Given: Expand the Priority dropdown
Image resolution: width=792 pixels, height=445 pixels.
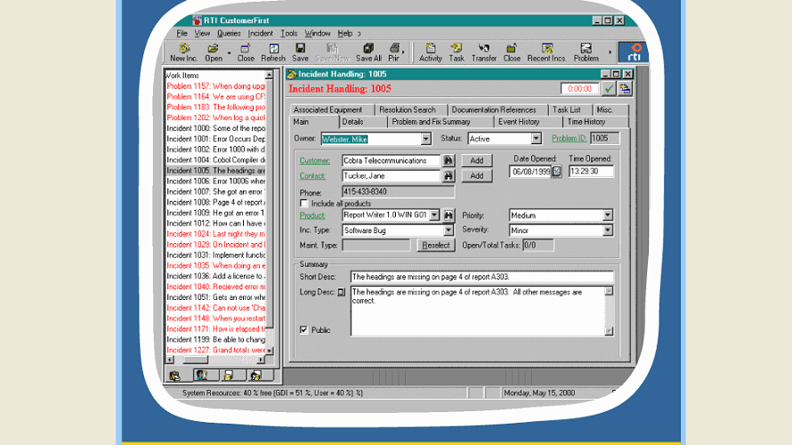Looking at the screenshot, I should pos(608,215).
